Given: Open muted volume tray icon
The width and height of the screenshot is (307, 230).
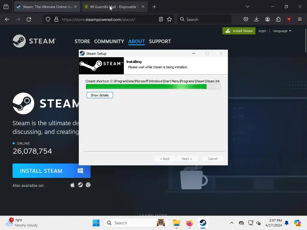Looking at the screenshot, I should [x=258, y=223].
